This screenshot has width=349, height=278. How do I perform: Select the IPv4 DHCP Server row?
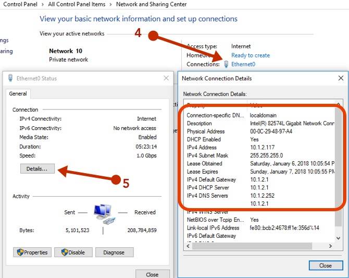pyautogui.click(x=260, y=187)
